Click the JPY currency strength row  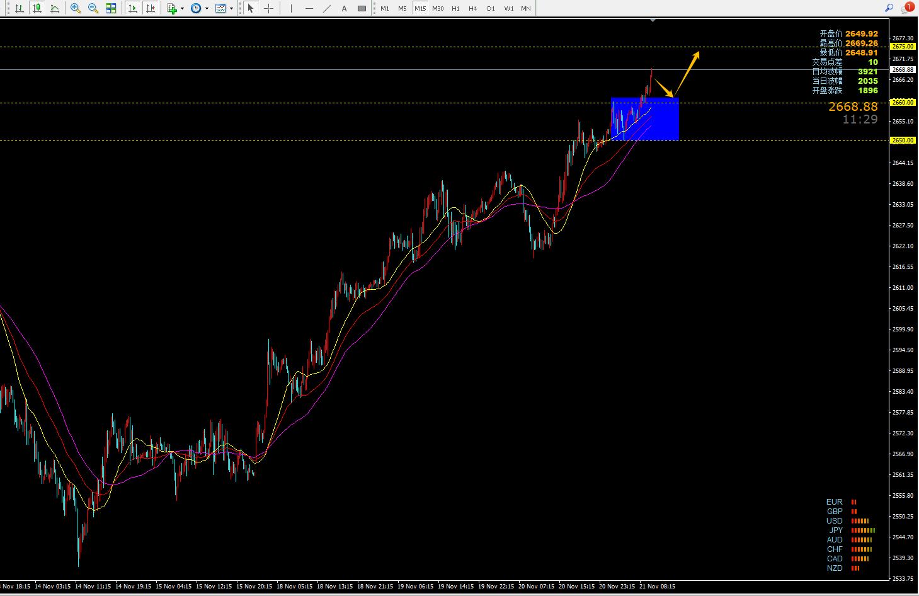pos(852,530)
